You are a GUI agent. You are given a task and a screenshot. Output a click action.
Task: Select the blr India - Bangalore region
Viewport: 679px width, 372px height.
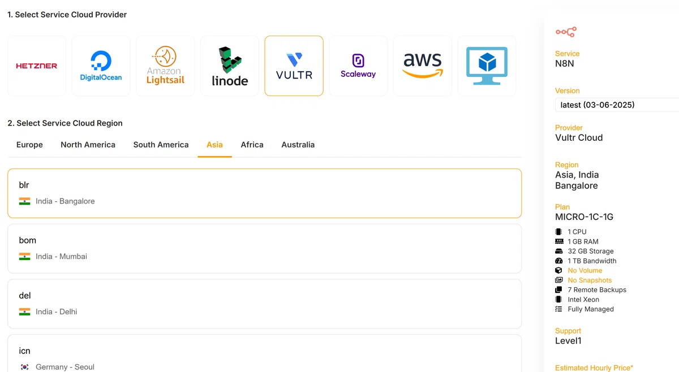click(x=264, y=193)
